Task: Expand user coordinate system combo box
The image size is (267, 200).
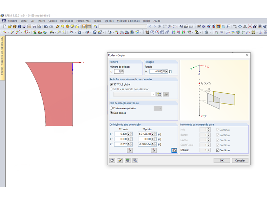Action: click(154, 94)
